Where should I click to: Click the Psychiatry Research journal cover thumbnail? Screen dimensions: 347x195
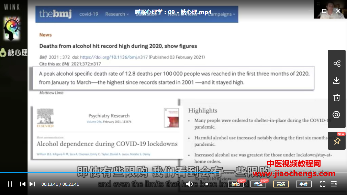(x=171, y=118)
